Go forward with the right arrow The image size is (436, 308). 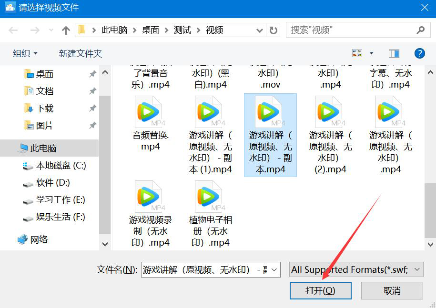pos(34,30)
